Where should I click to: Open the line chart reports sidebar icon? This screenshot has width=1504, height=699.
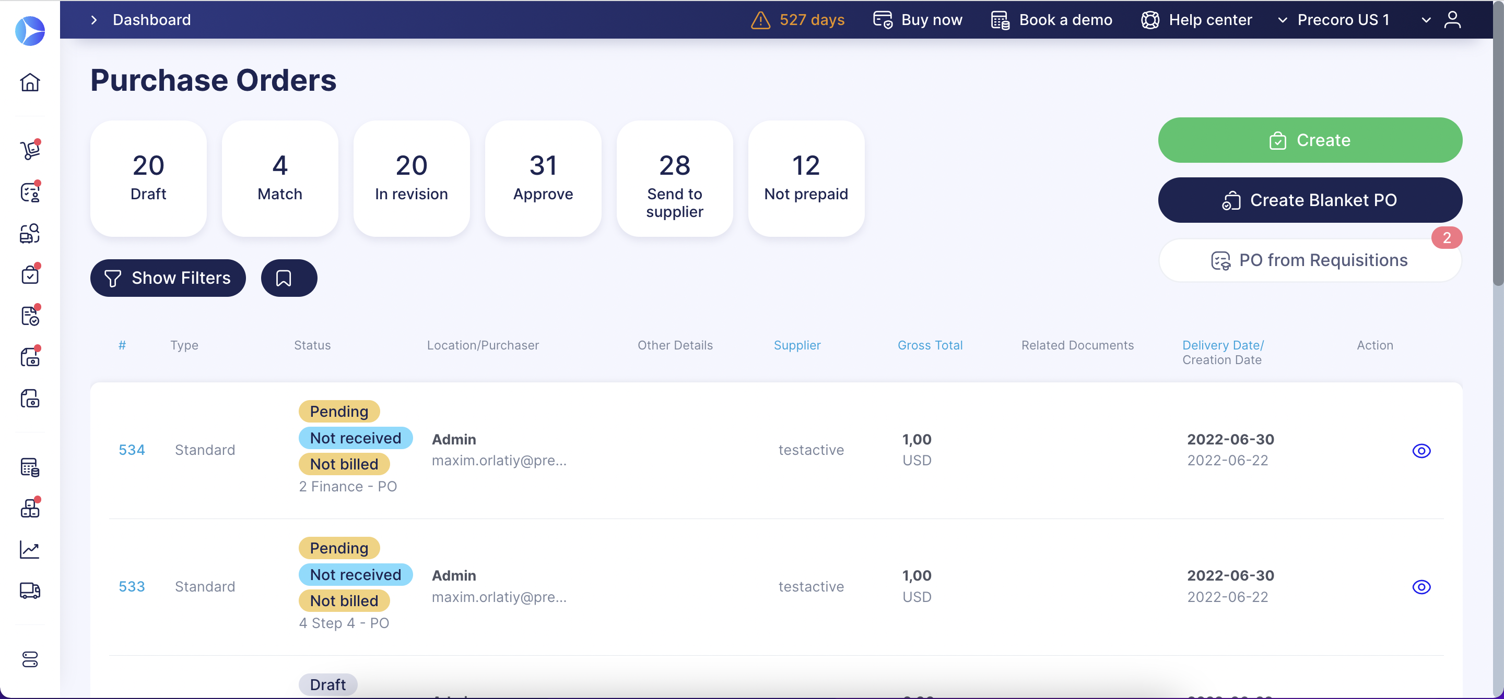(x=30, y=549)
